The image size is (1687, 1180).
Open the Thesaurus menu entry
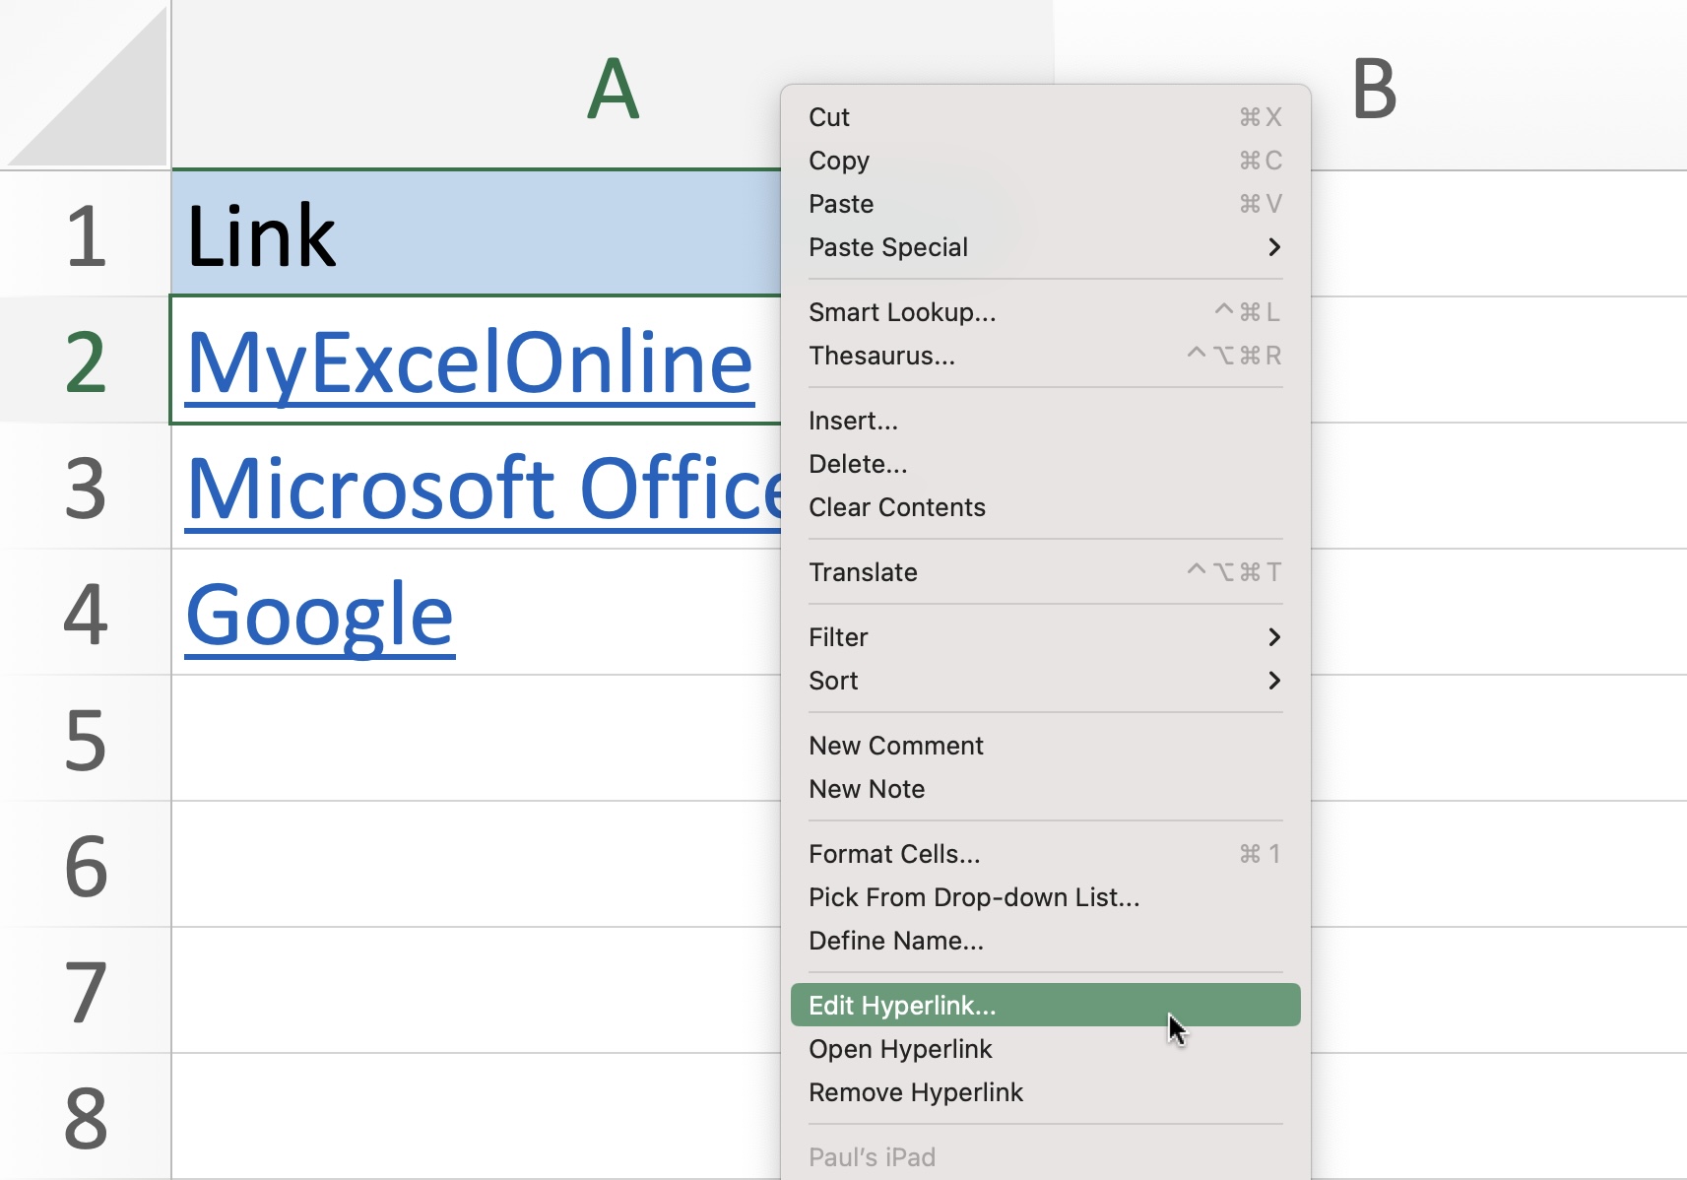(x=1045, y=356)
